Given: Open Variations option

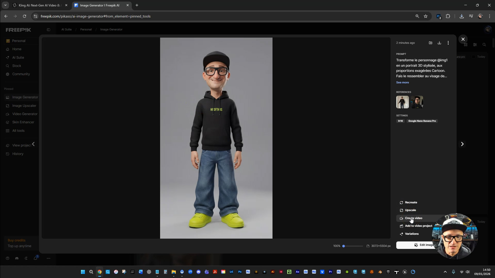Looking at the screenshot, I should (x=411, y=234).
